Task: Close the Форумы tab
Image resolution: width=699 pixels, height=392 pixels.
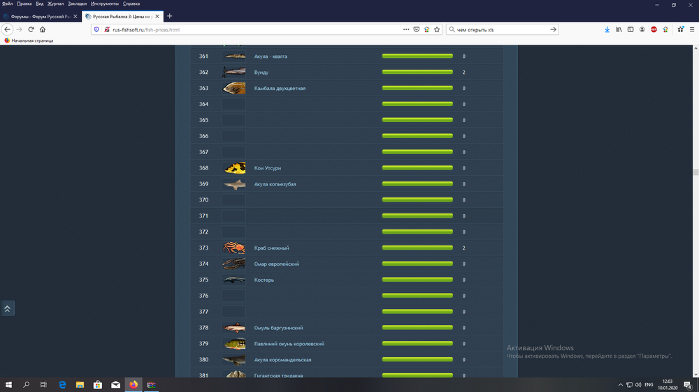Action: [75, 17]
